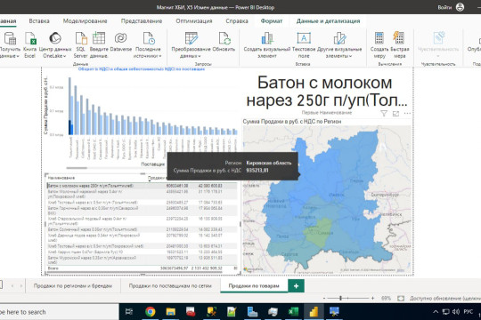
Task: Click the Книга Excel data source icon
Action: [30, 39]
